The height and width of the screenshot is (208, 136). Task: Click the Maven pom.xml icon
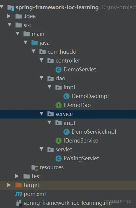(19, 194)
